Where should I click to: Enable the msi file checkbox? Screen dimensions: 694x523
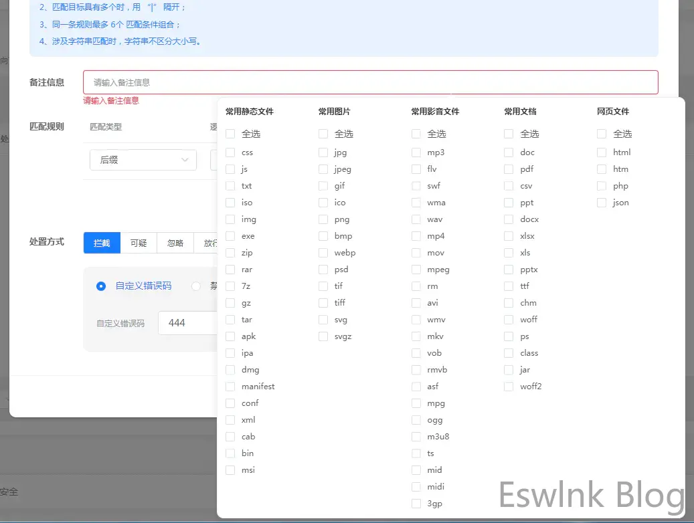pos(230,470)
